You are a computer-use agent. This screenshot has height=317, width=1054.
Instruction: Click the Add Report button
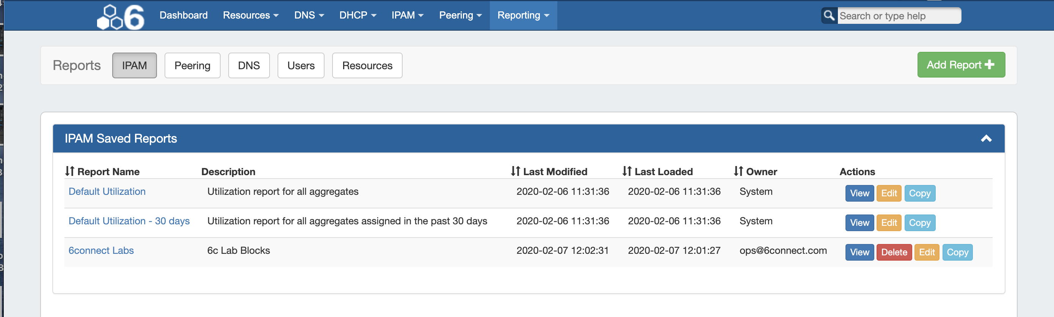tap(961, 65)
